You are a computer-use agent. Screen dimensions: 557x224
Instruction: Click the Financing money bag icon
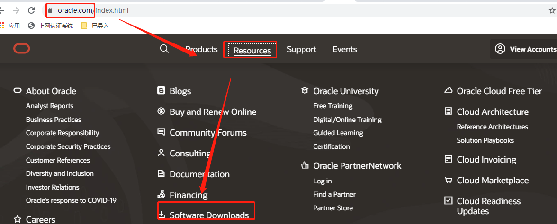click(161, 195)
